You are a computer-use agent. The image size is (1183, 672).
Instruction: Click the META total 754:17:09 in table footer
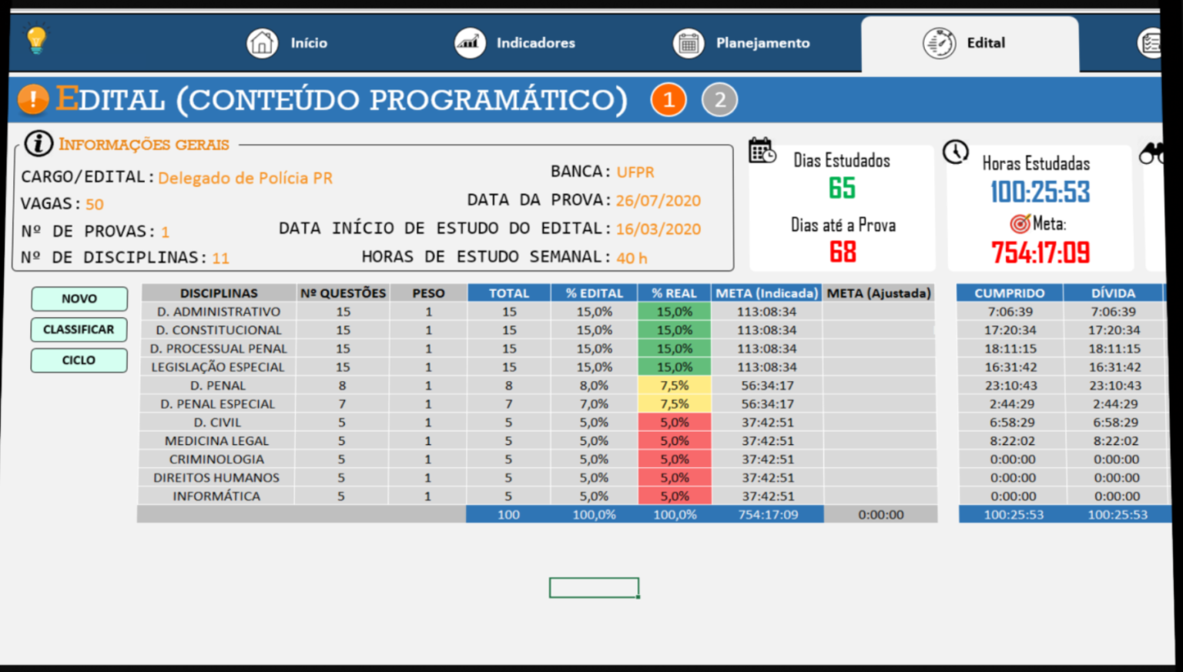768,515
